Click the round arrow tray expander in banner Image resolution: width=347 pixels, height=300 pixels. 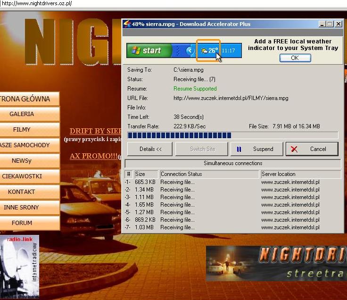[x=190, y=50]
